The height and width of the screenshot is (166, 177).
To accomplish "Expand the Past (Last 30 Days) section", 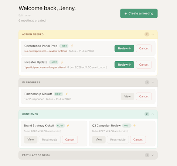I will coord(153,155).
